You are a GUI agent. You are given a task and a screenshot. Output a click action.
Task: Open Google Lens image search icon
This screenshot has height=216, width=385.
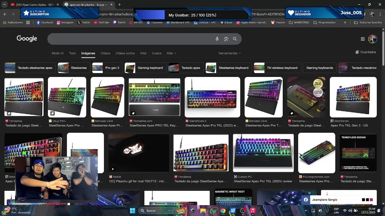[226, 39]
